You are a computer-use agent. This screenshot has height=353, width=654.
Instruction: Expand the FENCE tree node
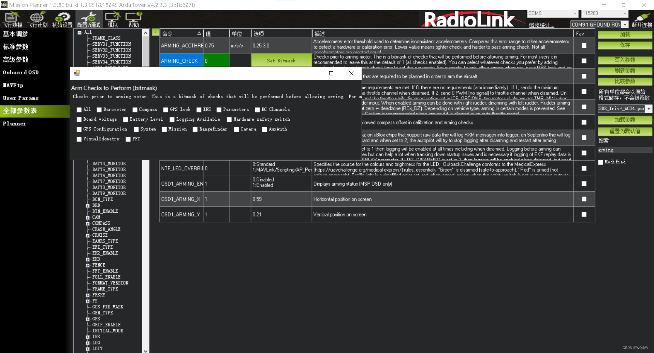click(x=88, y=265)
